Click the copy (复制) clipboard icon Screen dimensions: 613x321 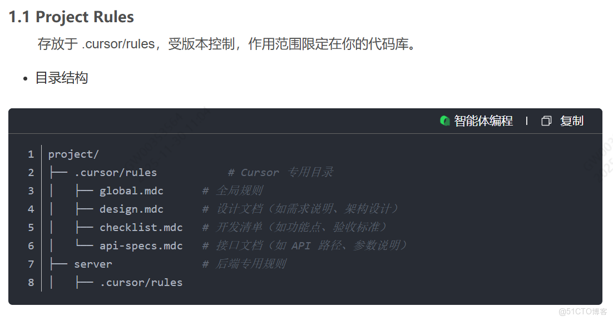(x=546, y=121)
